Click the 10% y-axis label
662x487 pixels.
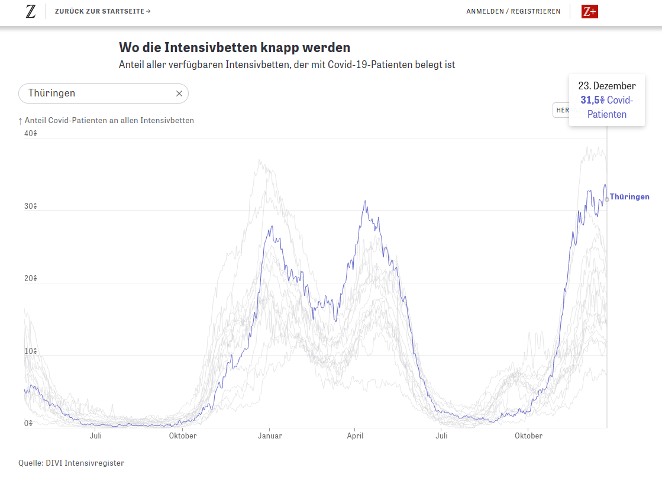click(31, 351)
